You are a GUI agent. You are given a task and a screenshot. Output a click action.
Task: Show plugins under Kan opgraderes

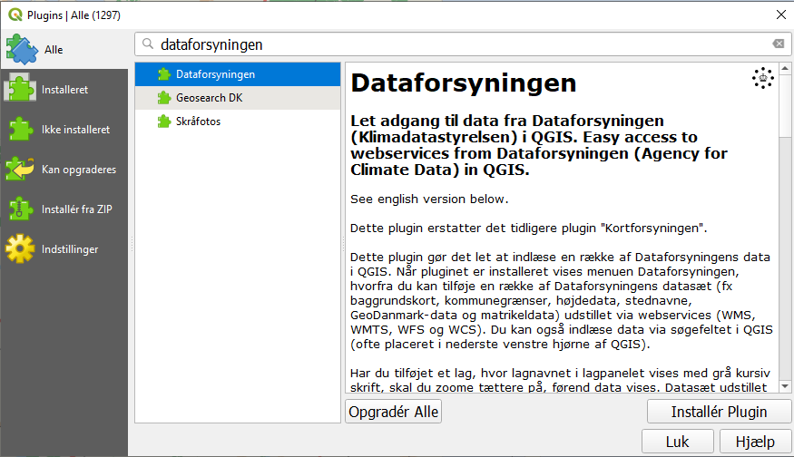click(64, 170)
